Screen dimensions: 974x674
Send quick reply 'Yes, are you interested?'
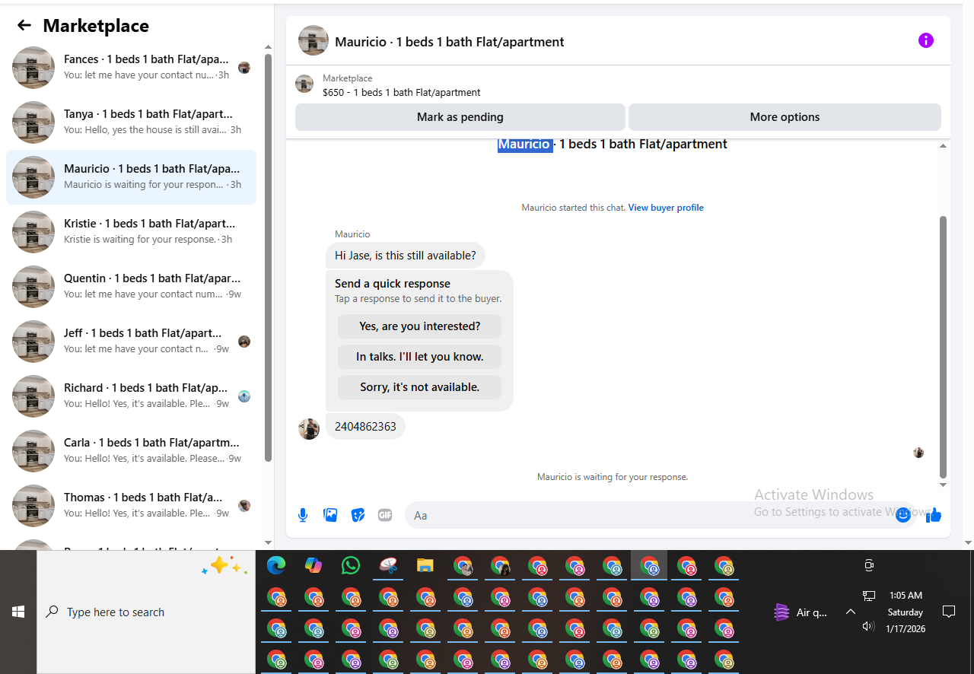pyautogui.click(x=419, y=326)
